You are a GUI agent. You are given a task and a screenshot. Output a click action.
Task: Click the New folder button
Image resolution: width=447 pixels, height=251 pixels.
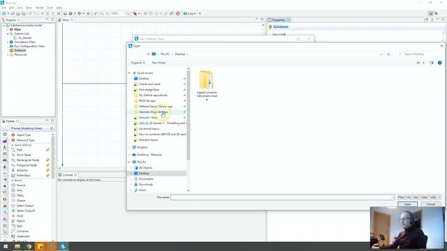(159, 63)
